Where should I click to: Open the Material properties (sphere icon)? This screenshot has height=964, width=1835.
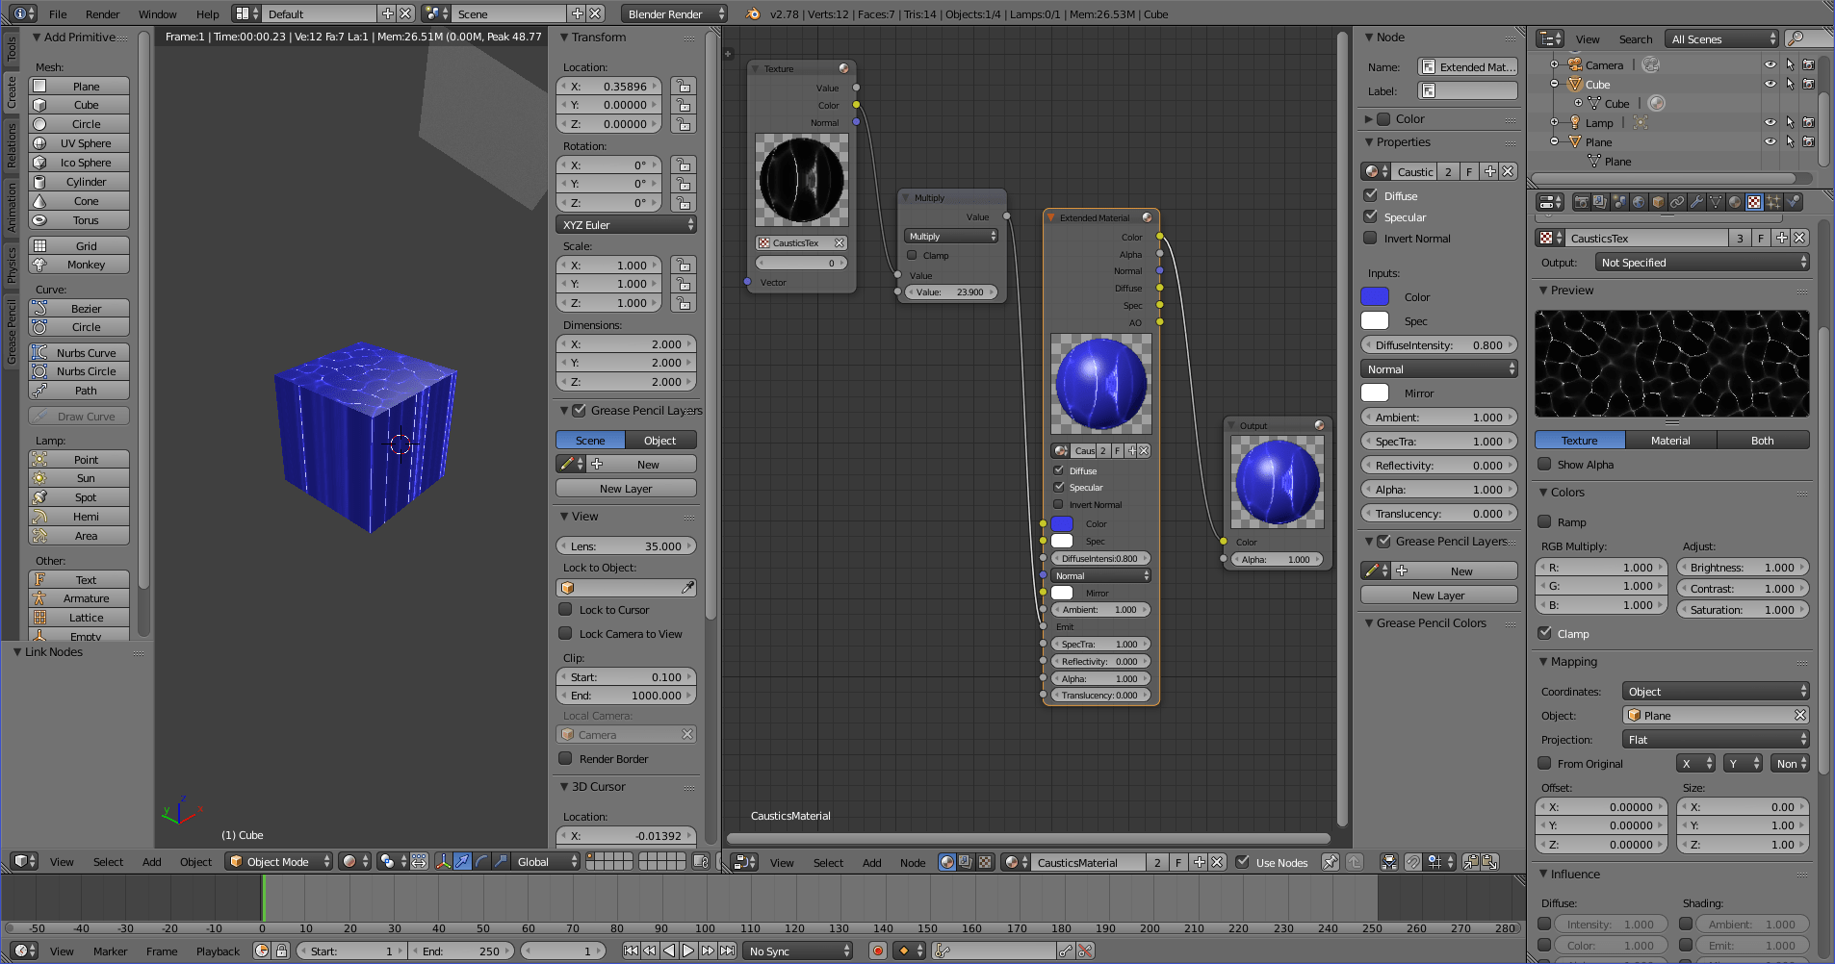pyautogui.click(x=1735, y=202)
